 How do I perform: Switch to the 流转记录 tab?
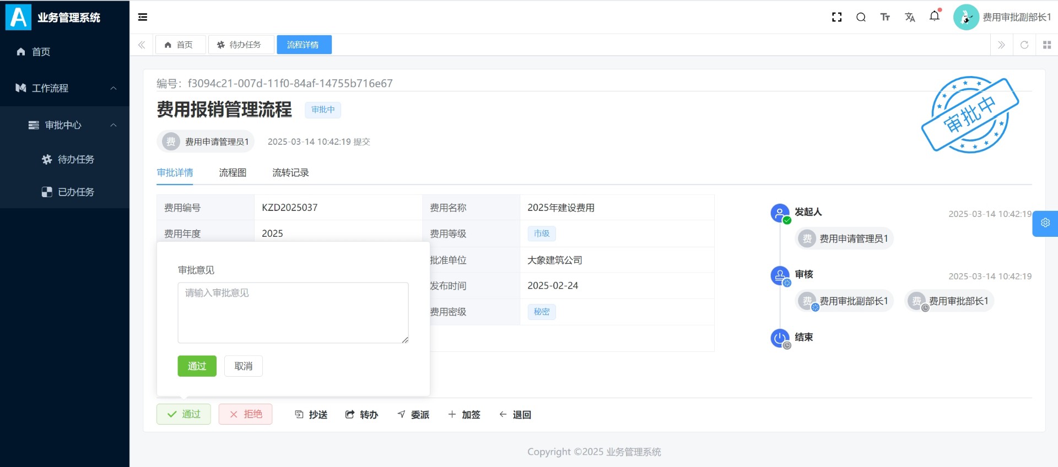click(290, 173)
